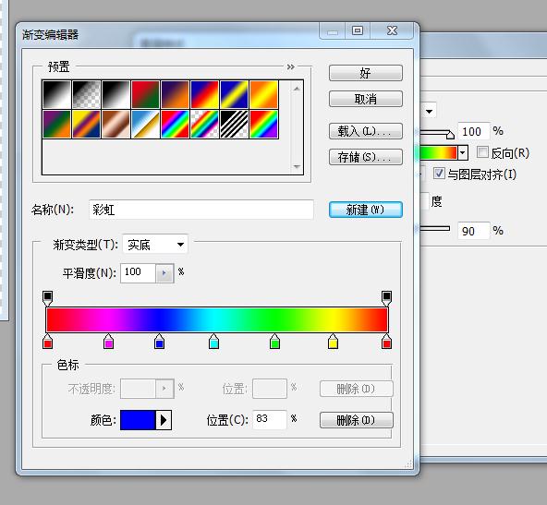Image resolution: width=547 pixels, height=505 pixels.
Task: Open the 颜色 color swatch arrow menu
Action: [164, 420]
